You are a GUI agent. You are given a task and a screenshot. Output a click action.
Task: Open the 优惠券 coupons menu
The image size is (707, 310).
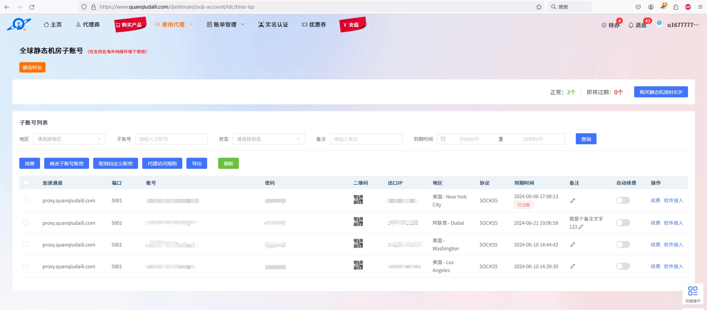click(314, 25)
